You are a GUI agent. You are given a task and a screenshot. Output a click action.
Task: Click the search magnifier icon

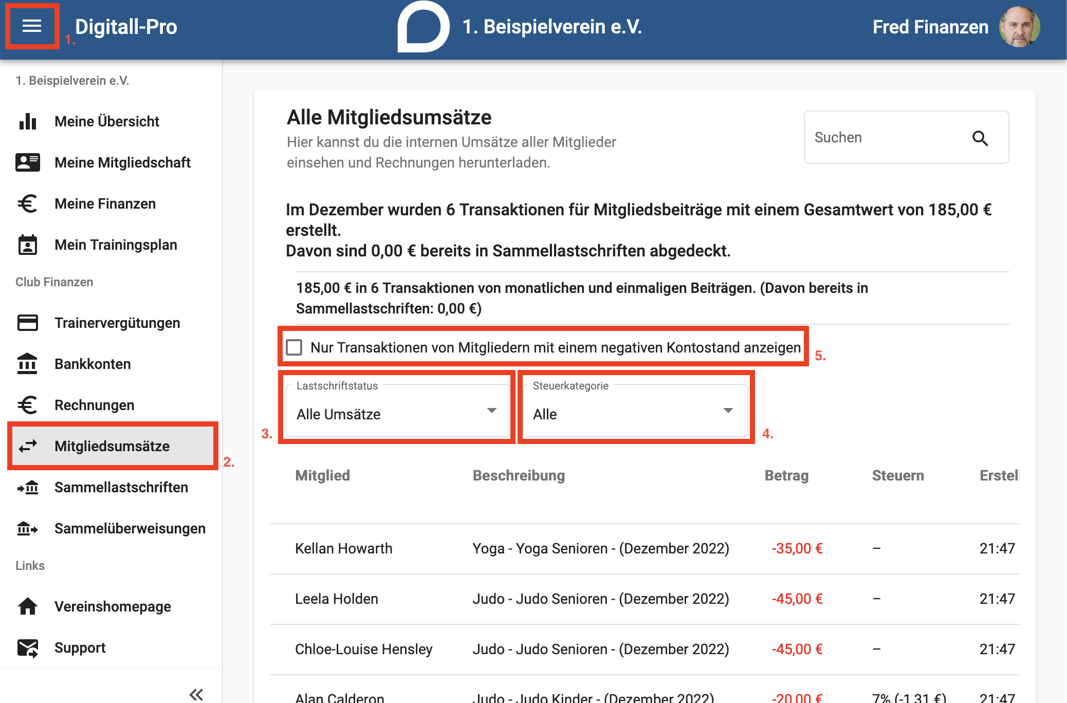coord(980,138)
